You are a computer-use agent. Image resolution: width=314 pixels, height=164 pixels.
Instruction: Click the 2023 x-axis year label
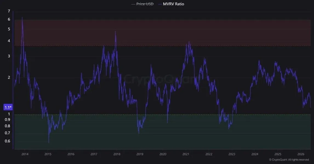[232, 154]
